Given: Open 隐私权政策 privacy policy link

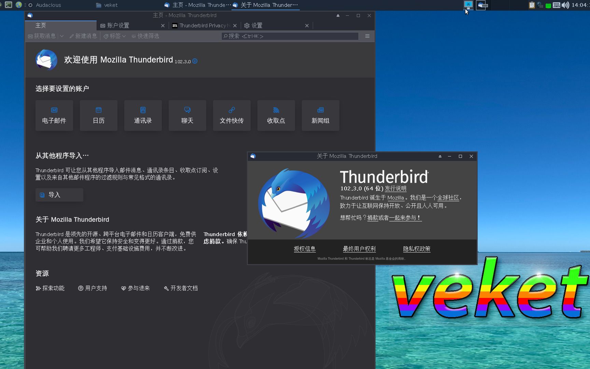Looking at the screenshot, I should [417, 249].
